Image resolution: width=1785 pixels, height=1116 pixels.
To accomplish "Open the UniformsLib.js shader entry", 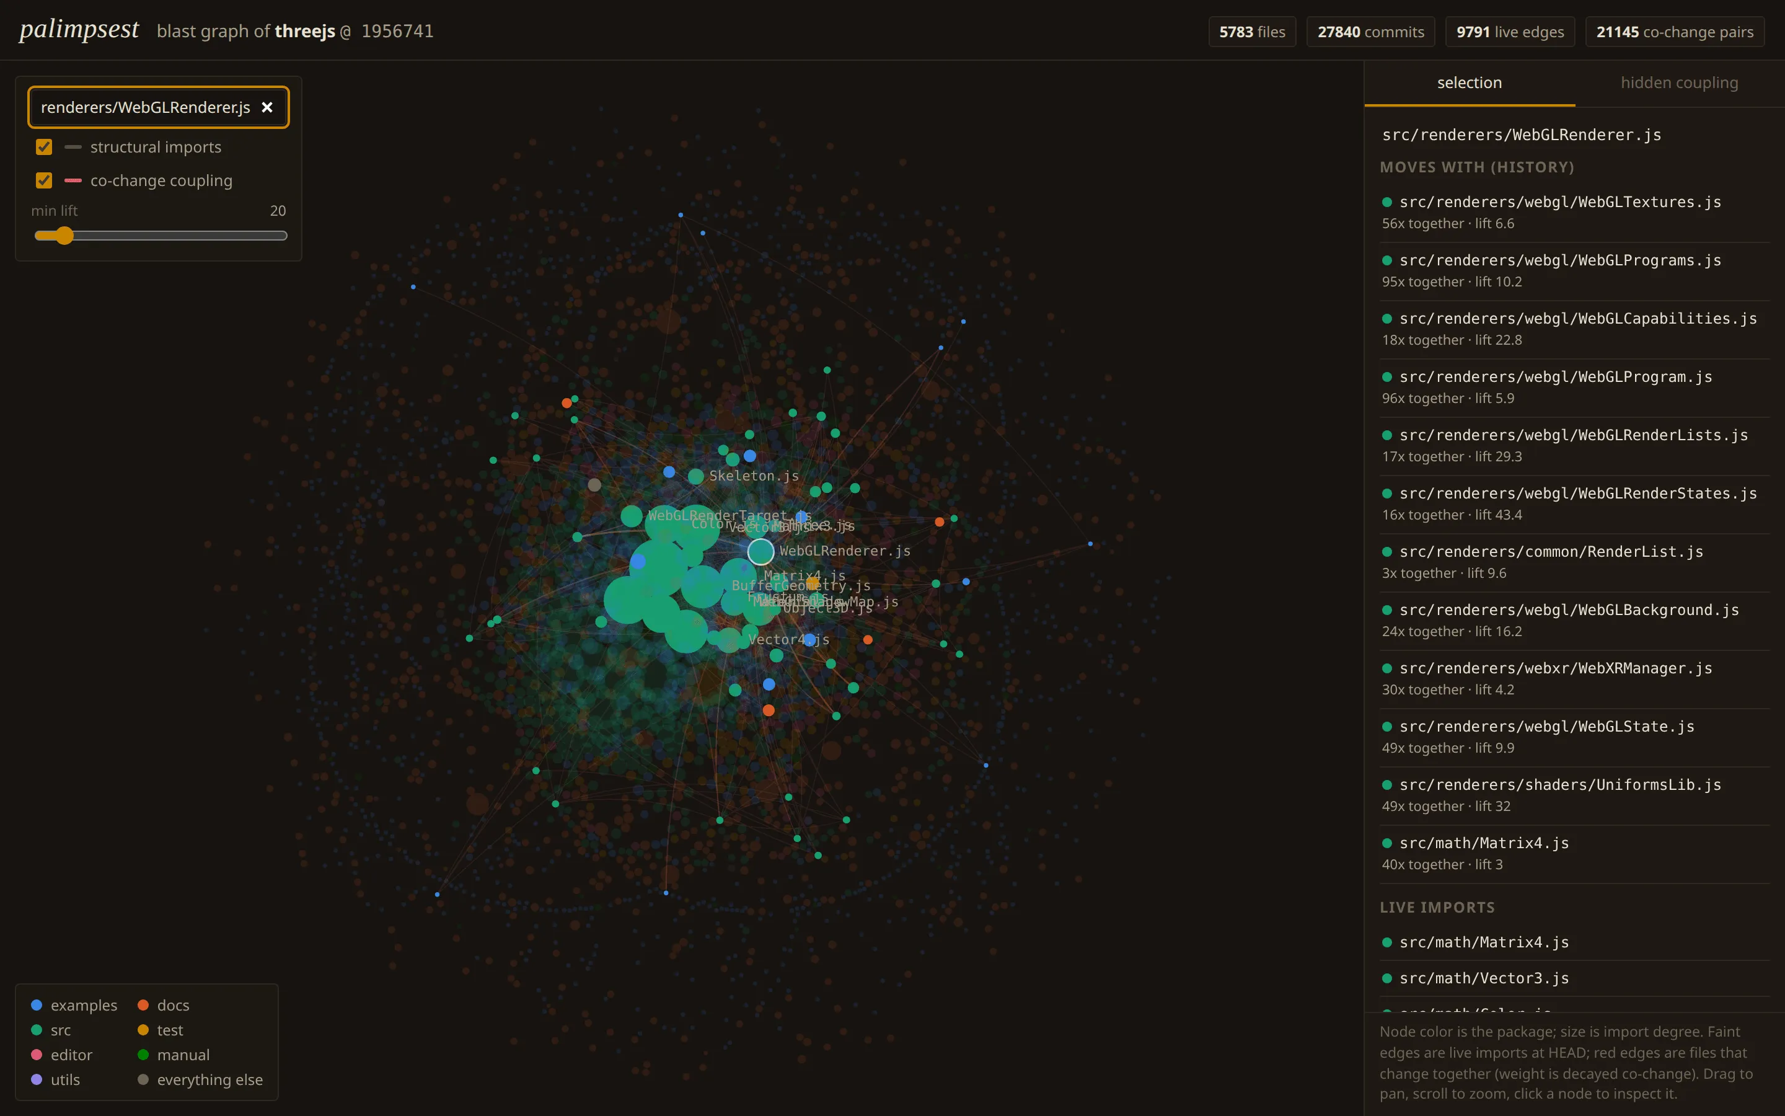I will coord(1574,795).
